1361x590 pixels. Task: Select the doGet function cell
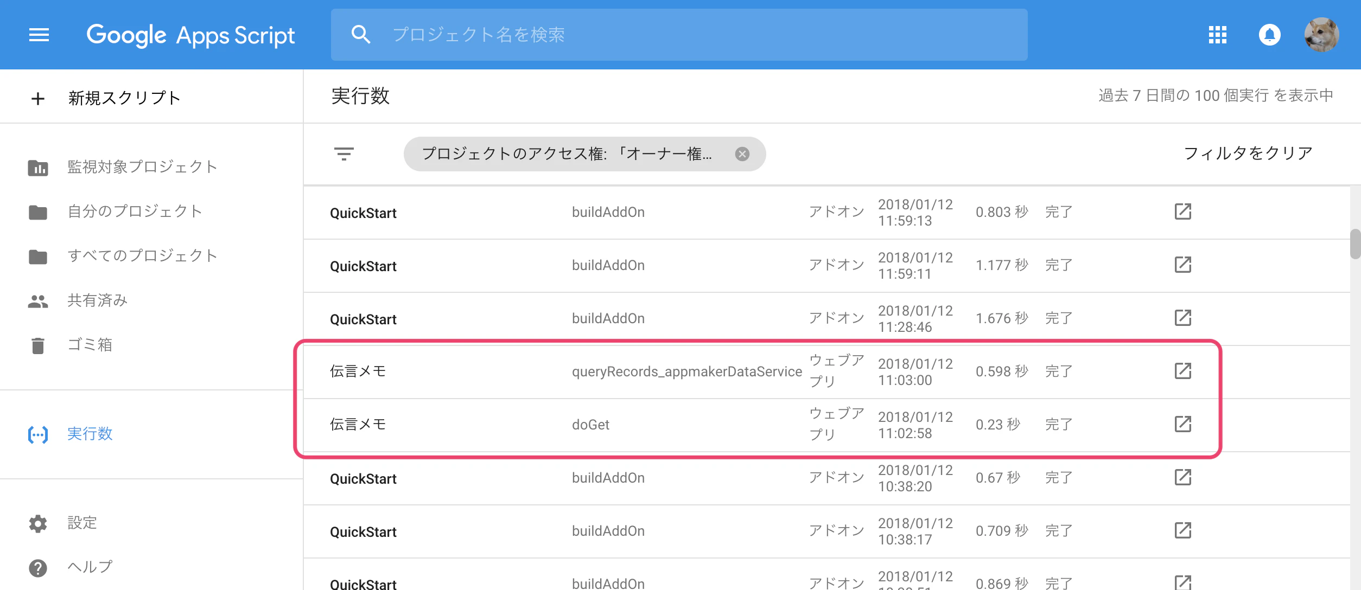coord(590,425)
